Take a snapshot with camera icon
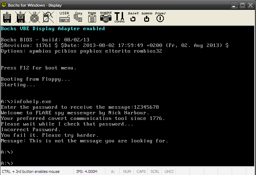256x175 pixels. point(106,17)
